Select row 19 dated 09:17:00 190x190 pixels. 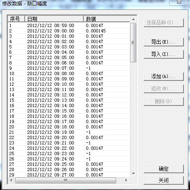coord(69,121)
